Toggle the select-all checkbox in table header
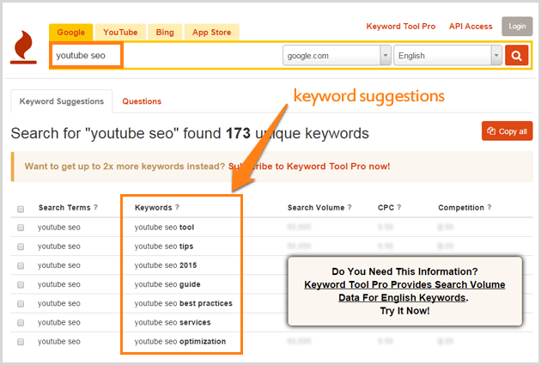 [21, 209]
